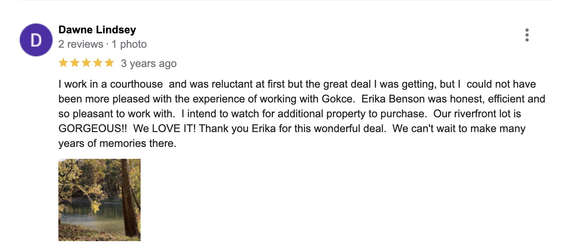The image size is (569, 251).
Task: Click the word "GORGEOUS!!" in the review
Action: pyautogui.click(x=93, y=128)
